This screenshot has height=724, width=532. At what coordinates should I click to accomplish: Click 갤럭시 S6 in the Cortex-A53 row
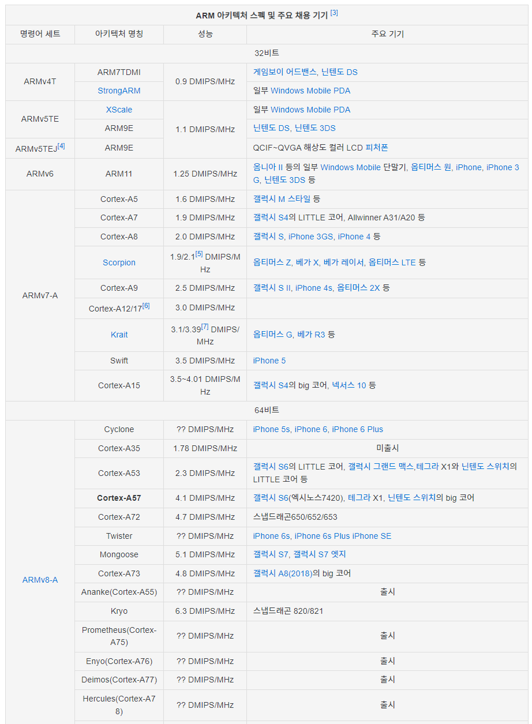(271, 467)
